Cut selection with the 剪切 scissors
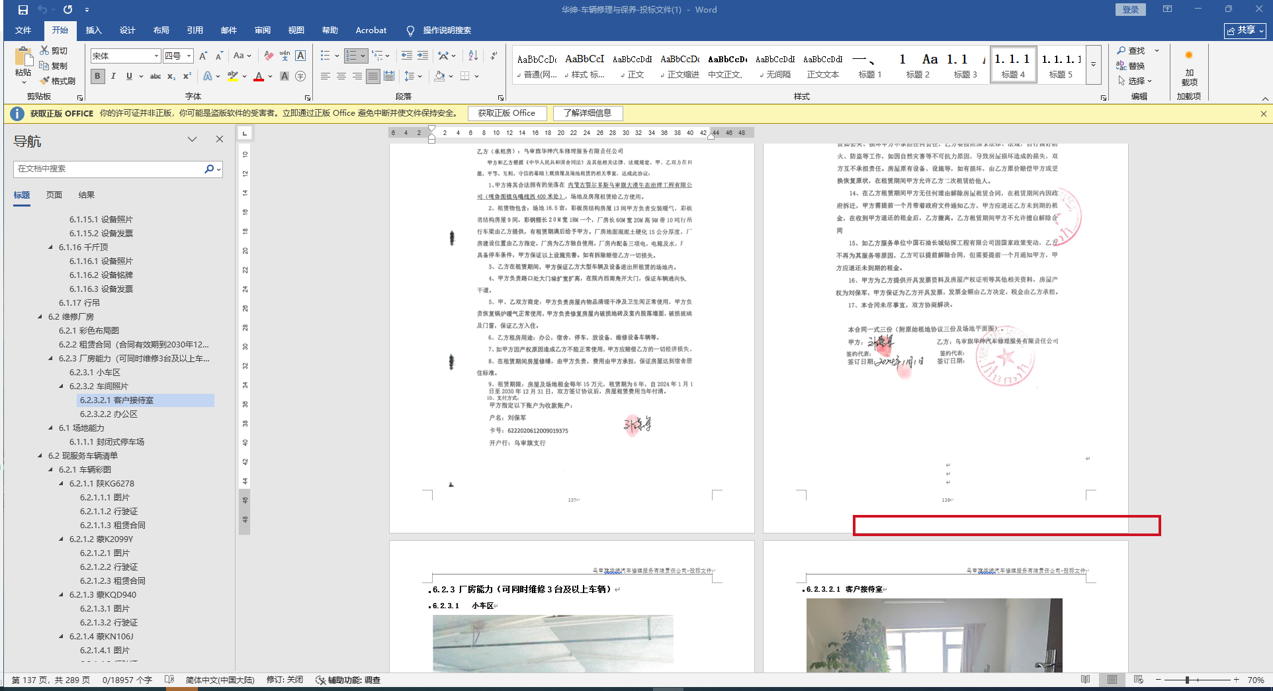Viewport: 1273px width, 691px height. click(54, 51)
